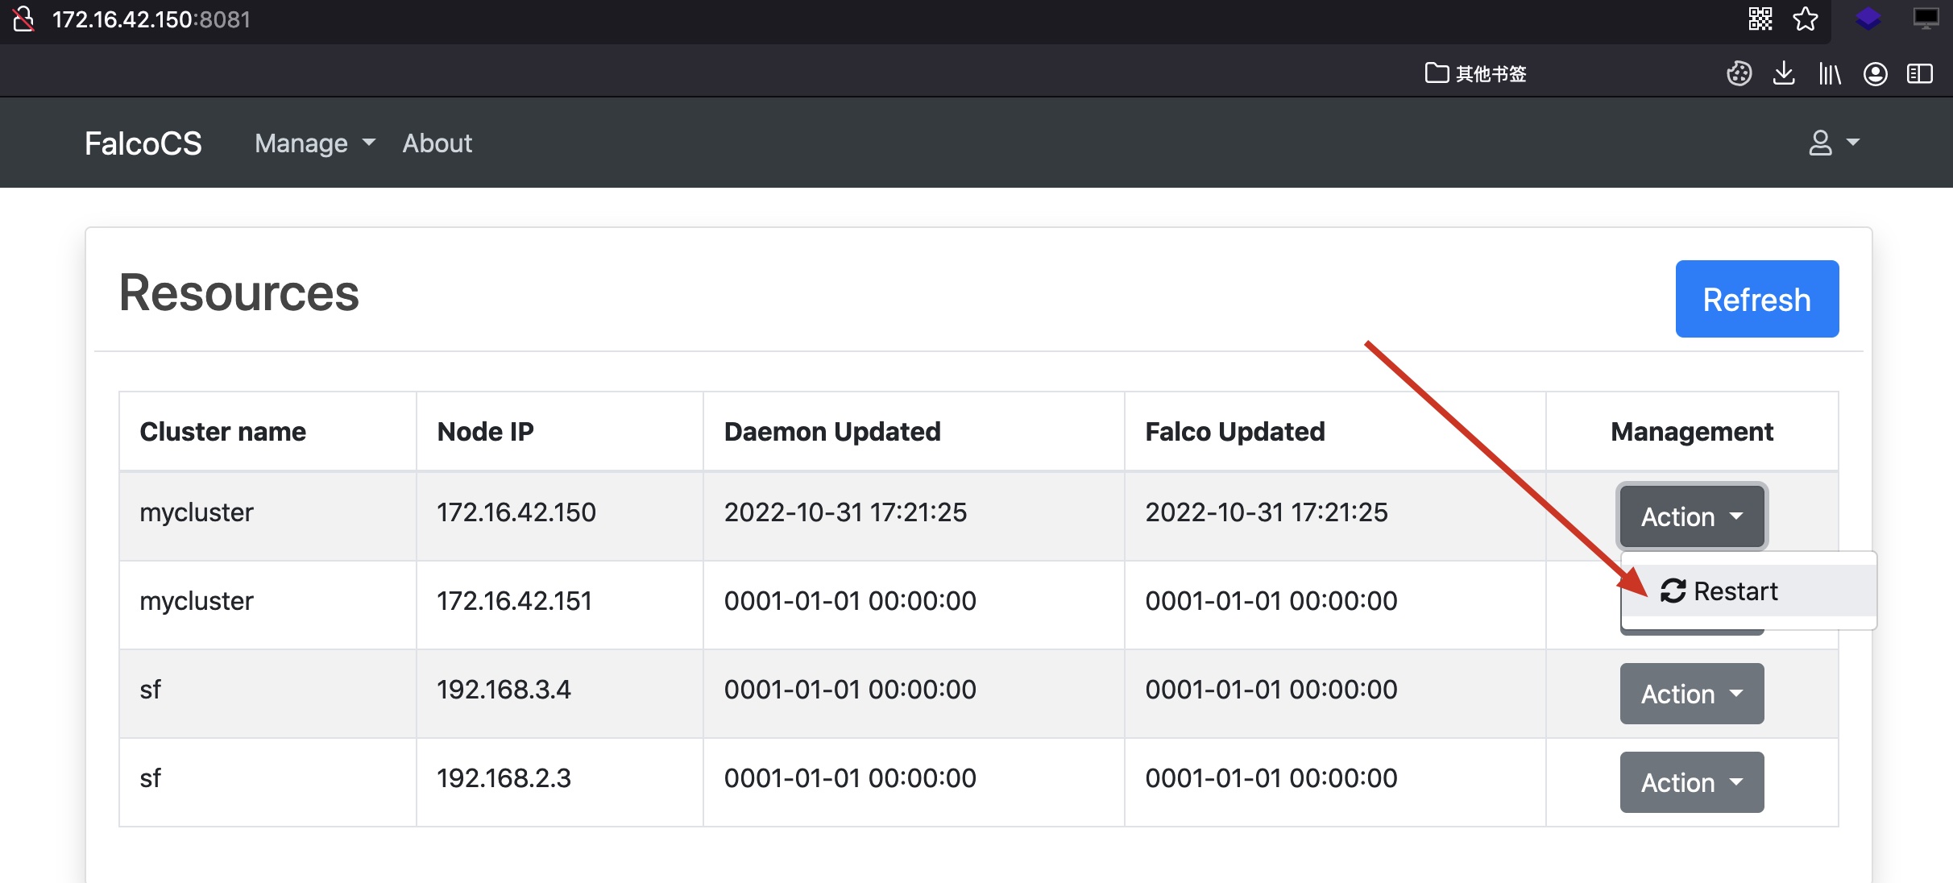Toggle the sidebar panel icon

pyautogui.click(x=1920, y=73)
